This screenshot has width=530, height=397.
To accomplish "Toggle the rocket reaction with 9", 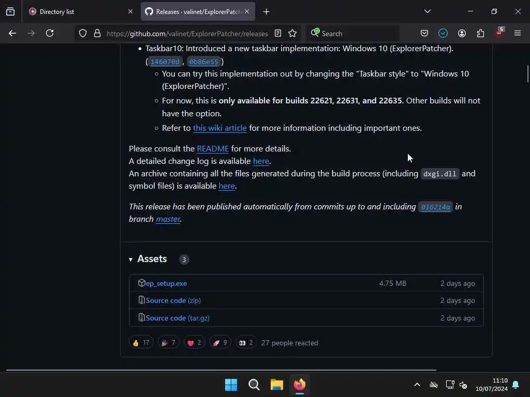I will (x=220, y=343).
